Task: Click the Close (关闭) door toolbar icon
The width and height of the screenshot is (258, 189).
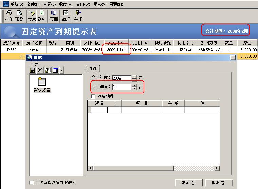Action: click(x=78, y=16)
